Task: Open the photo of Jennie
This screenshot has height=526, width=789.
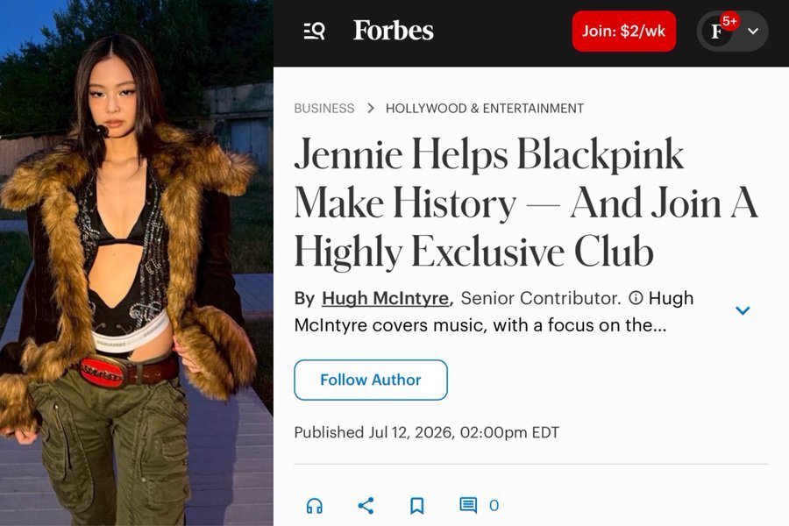Action: click(x=137, y=263)
